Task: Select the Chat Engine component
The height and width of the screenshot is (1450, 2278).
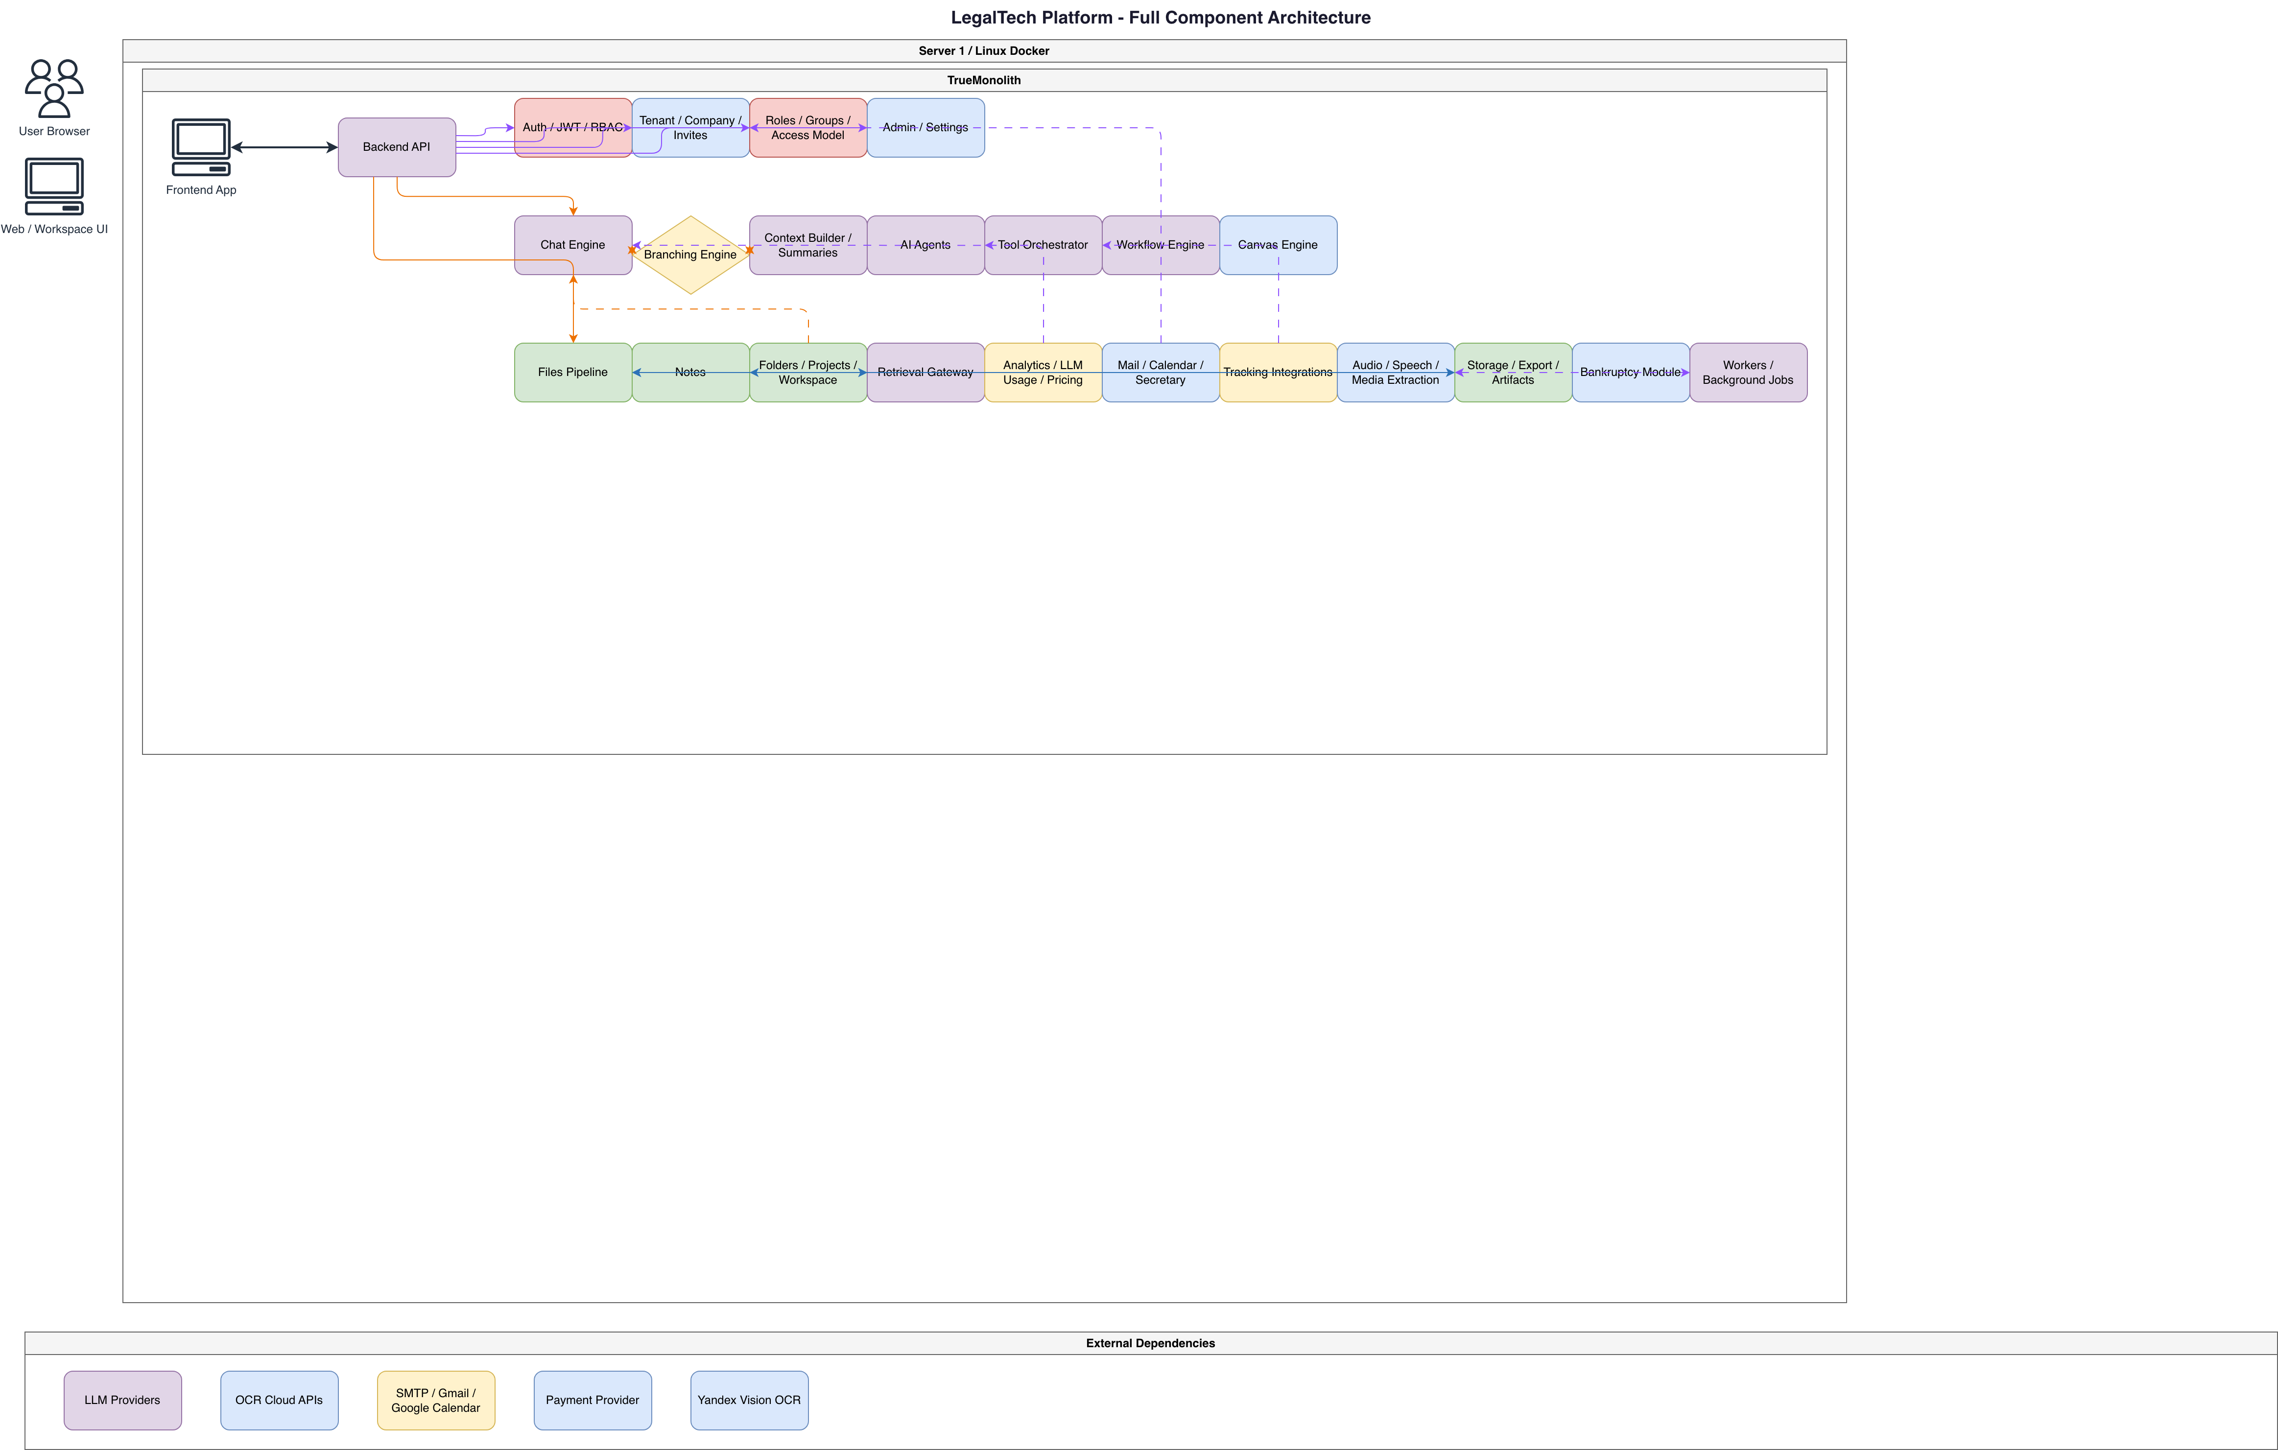Action: point(573,245)
